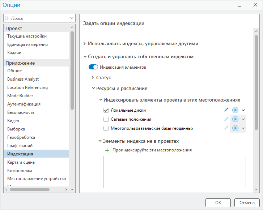Click the pencil edit icon for Локальные диски
Viewport: 263px width, 210px height.
pyautogui.click(x=226, y=110)
